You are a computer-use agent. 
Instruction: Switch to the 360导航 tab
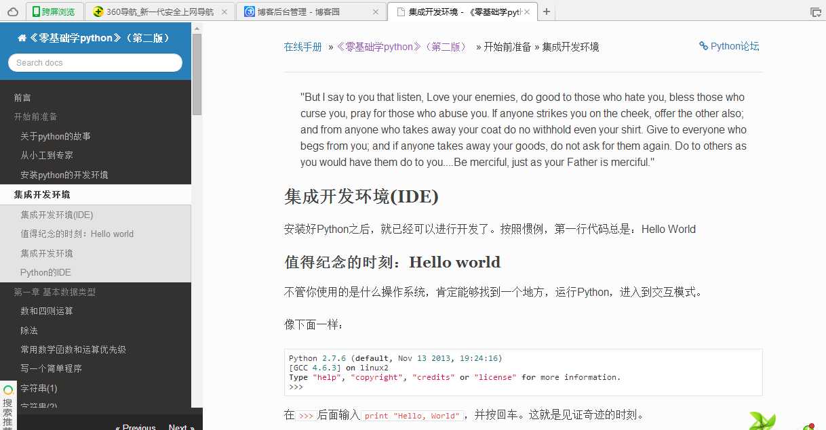(x=161, y=12)
